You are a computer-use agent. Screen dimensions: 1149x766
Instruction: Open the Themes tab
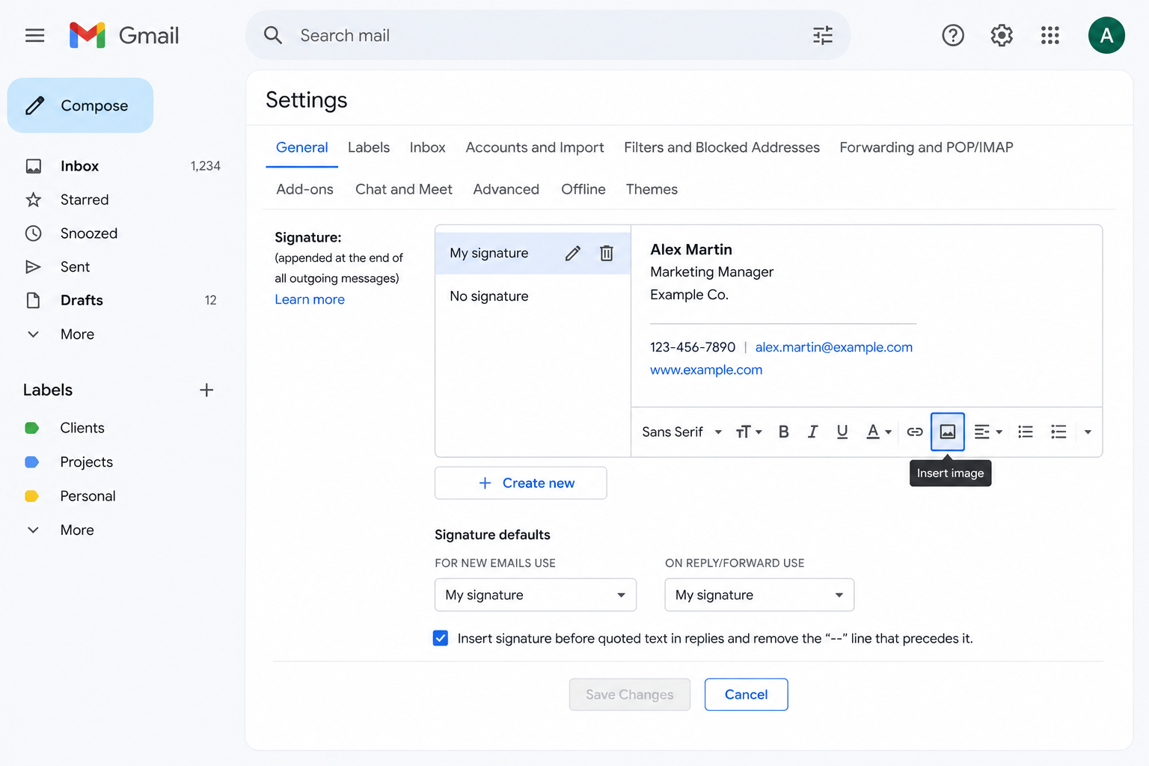(x=652, y=189)
